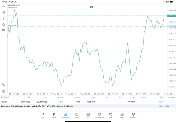Open the quotes arrows tab icon
176x123 pixels.
43,115
